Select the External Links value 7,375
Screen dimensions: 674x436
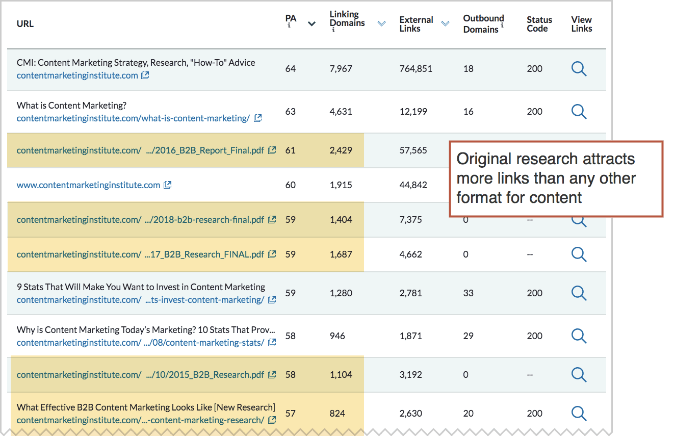click(411, 220)
